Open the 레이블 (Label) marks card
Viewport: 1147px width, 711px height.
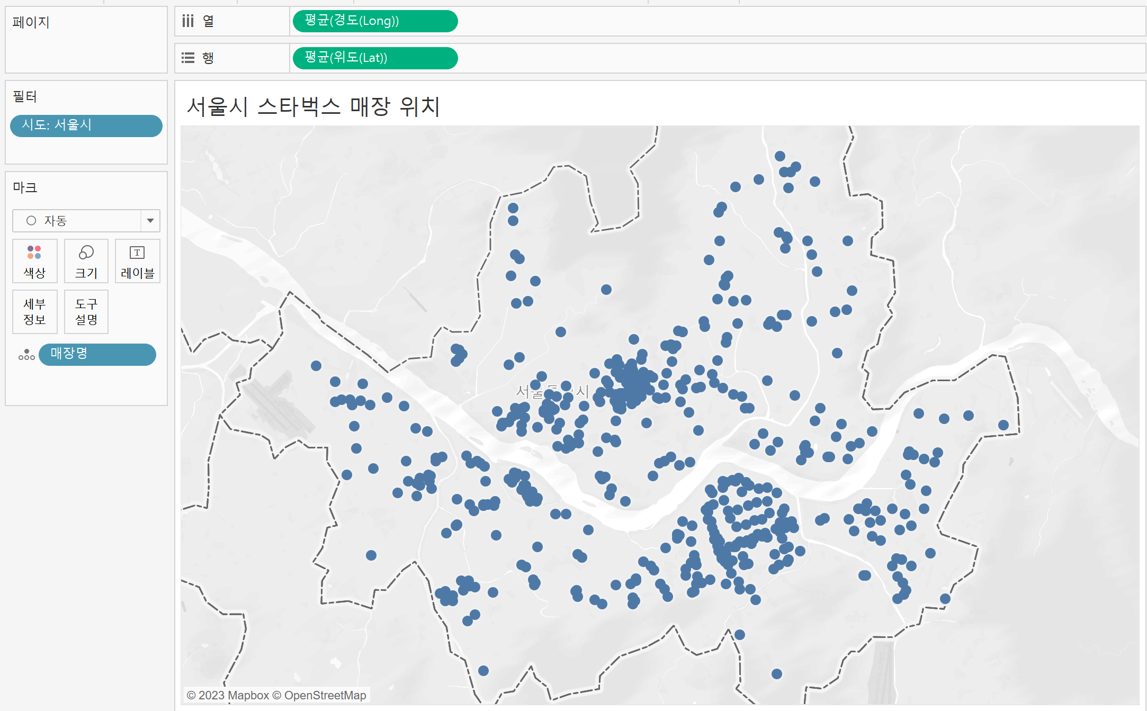click(x=138, y=261)
